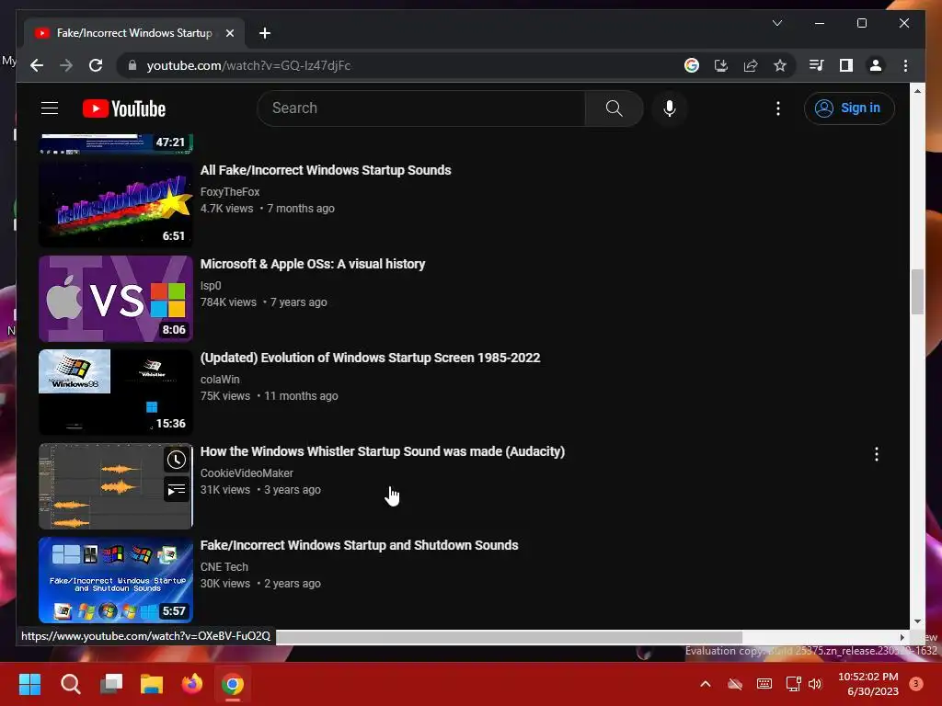Show hidden system tray icons

pyautogui.click(x=706, y=684)
